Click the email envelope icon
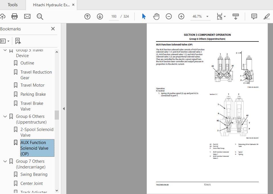This screenshot has width=273, height=194. coord(27,16)
